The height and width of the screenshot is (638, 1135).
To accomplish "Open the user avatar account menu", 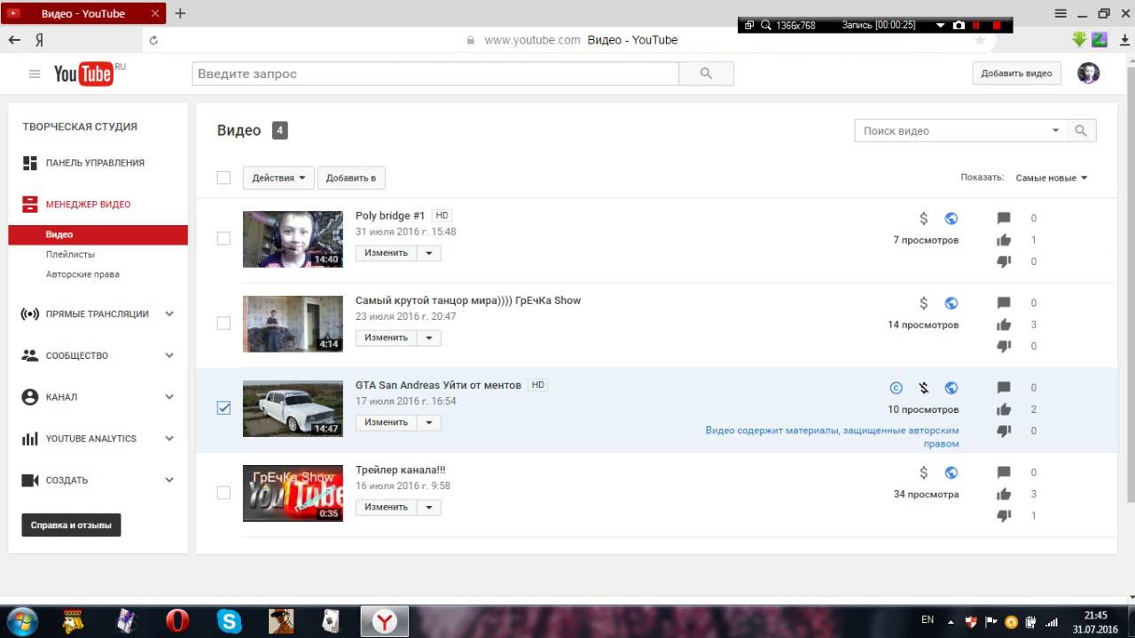I will tap(1088, 74).
